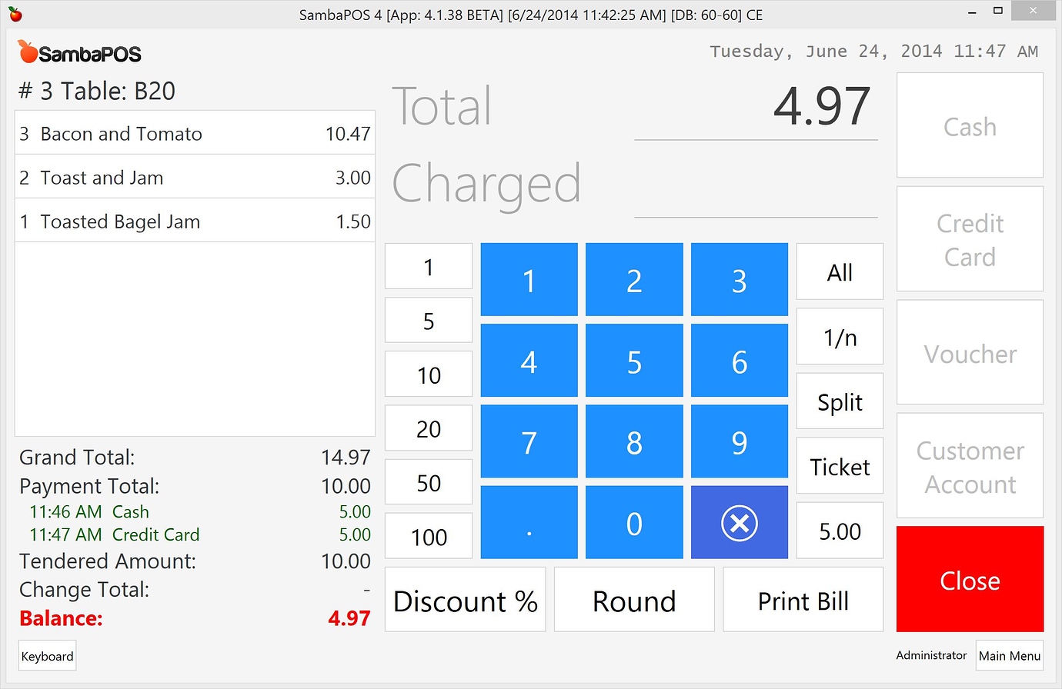
Task: Apply the 5.00 quick amount
Action: (840, 531)
